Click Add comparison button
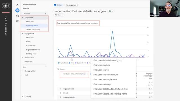Image resolution: width=180 pixels, height=101 pixels. coord(72,5)
